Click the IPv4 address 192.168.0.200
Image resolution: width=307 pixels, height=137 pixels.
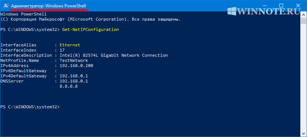click(x=76, y=66)
